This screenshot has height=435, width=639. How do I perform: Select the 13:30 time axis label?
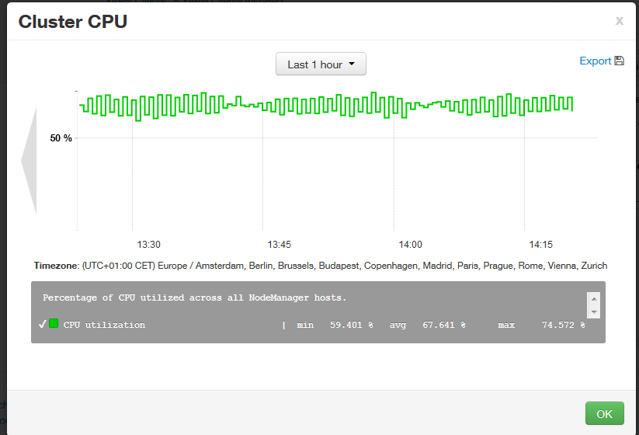point(148,245)
